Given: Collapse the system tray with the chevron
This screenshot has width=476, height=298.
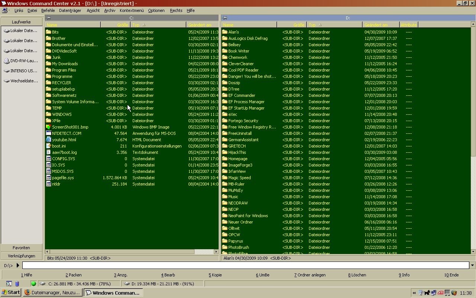Looking at the screenshot, I should pyautogui.click(x=414, y=293).
